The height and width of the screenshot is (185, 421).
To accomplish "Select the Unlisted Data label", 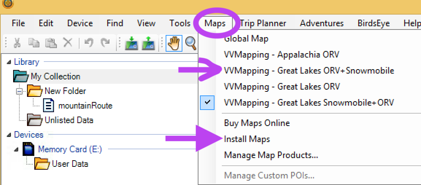I will [69, 120].
